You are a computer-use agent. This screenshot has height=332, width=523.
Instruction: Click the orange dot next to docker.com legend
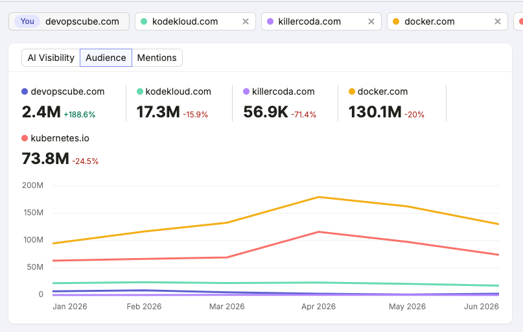(351, 91)
